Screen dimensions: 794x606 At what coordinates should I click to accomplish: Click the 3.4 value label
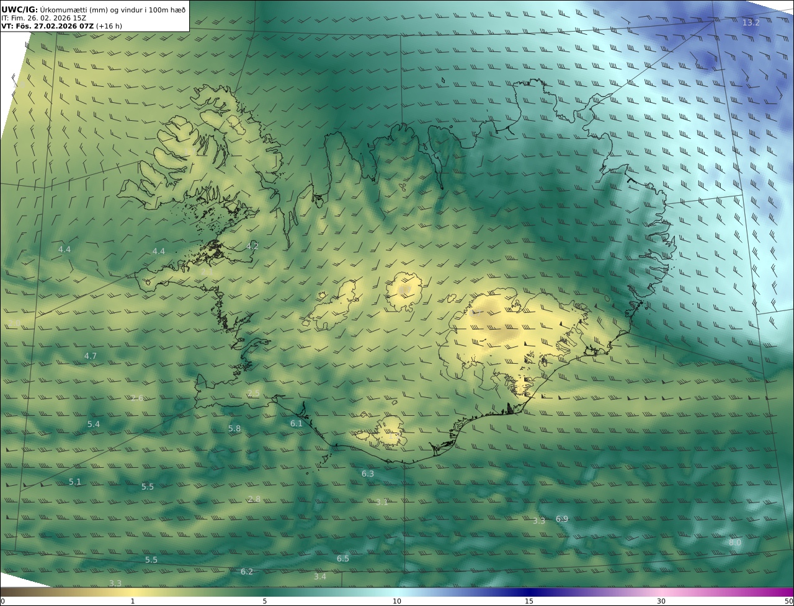tap(319, 576)
